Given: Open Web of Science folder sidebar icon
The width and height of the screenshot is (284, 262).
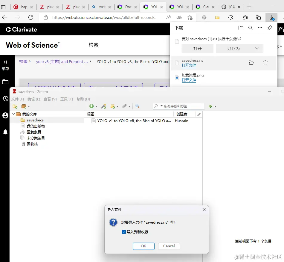Looking at the screenshot, I should point(5,82).
